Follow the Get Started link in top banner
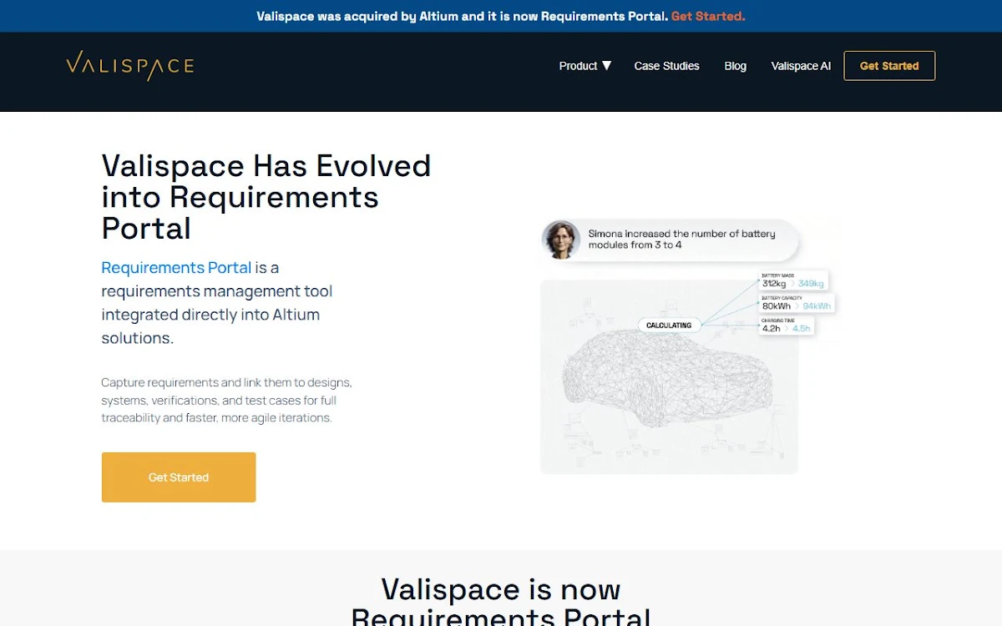This screenshot has width=1002, height=626. pyautogui.click(x=708, y=16)
